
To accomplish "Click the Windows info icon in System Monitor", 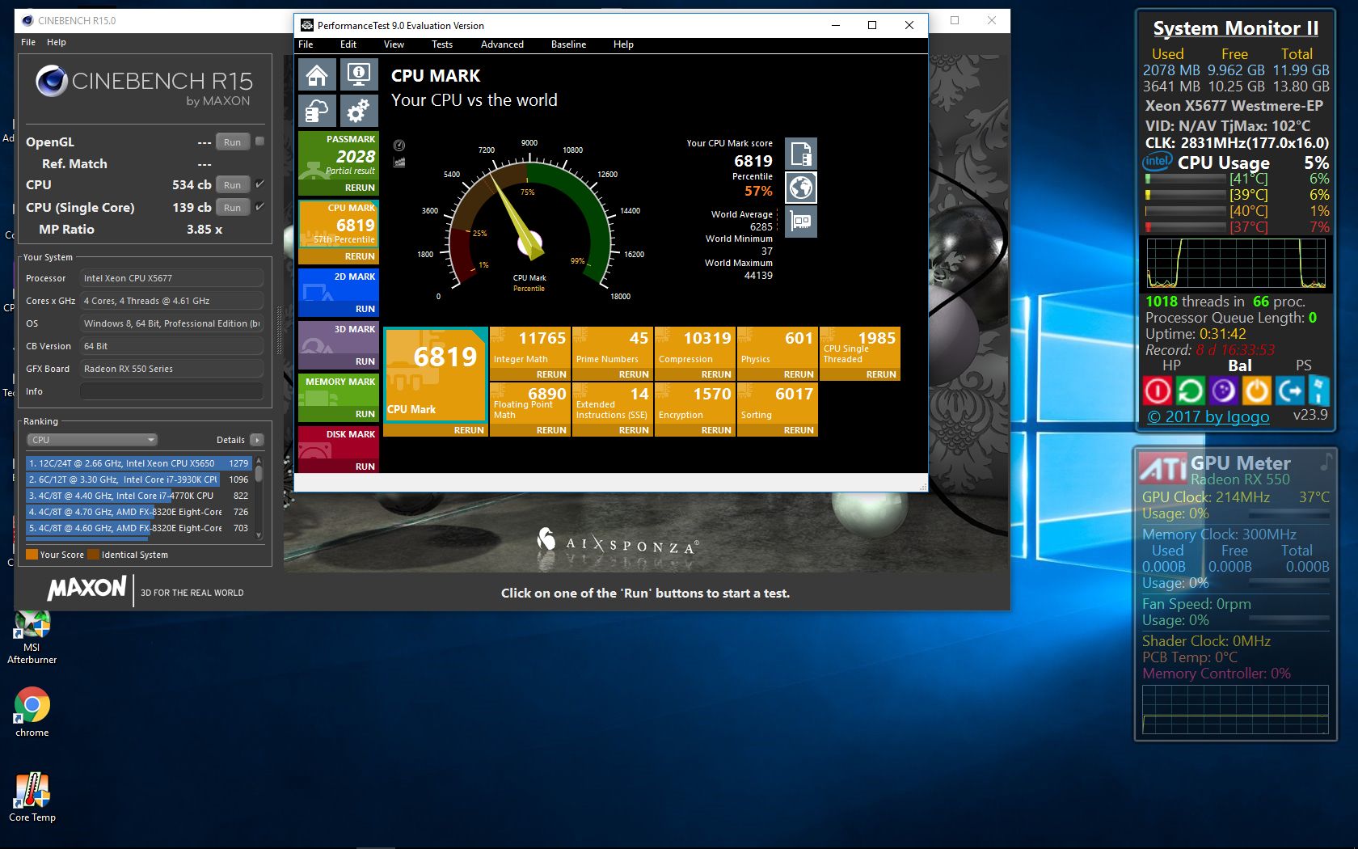I will 1318,391.
